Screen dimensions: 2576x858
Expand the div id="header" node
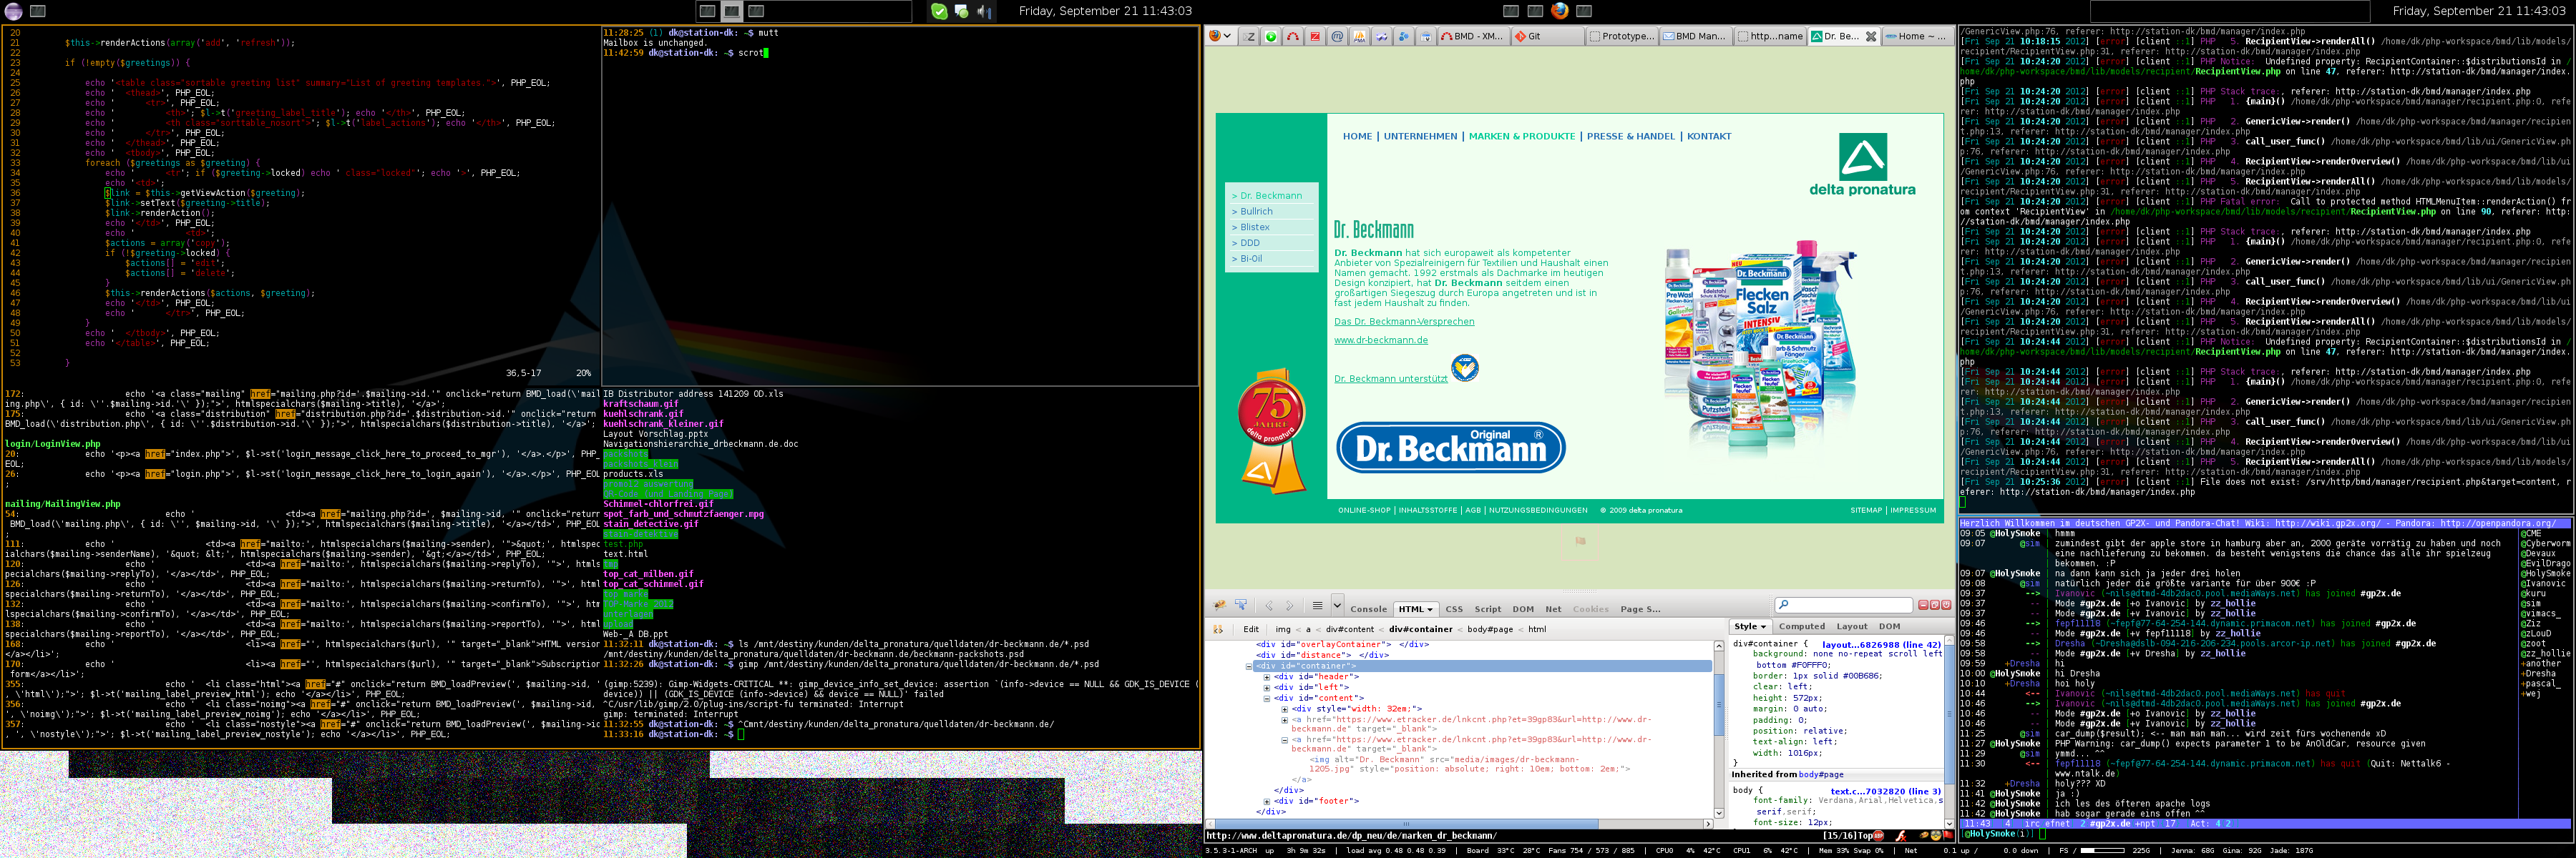(1267, 677)
